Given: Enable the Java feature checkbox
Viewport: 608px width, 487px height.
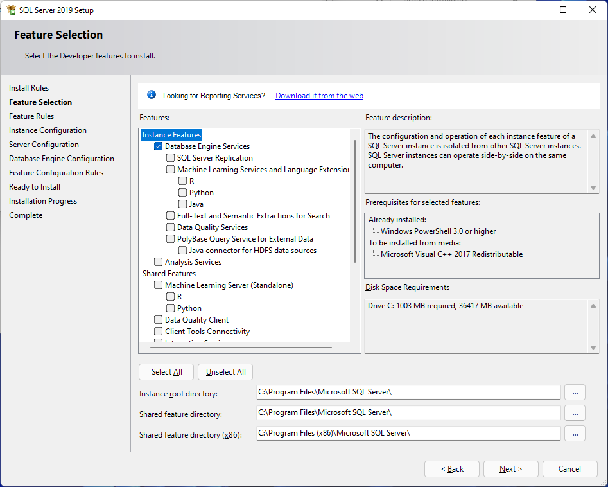Looking at the screenshot, I should (182, 204).
